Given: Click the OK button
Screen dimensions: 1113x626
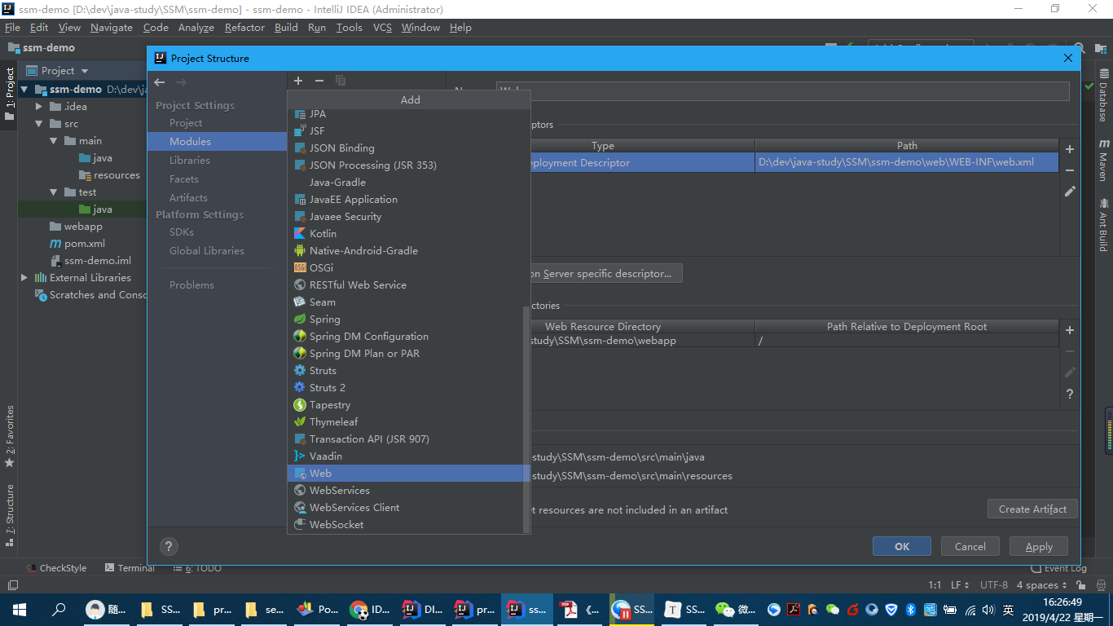Looking at the screenshot, I should pyautogui.click(x=902, y=547).
